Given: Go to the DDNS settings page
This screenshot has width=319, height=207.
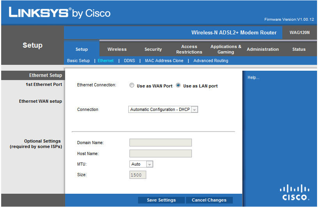Looking at the screenshot, I should pyautogui.click(x=129, y=61).
